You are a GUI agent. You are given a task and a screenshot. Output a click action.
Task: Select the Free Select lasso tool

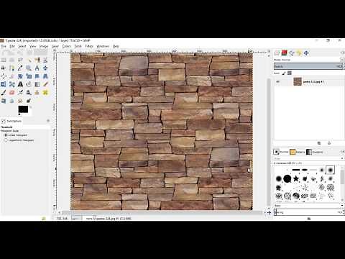(x=20, y=60)
